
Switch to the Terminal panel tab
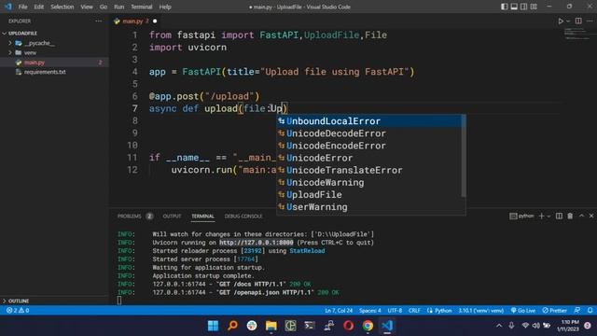[x=202, y=216]
